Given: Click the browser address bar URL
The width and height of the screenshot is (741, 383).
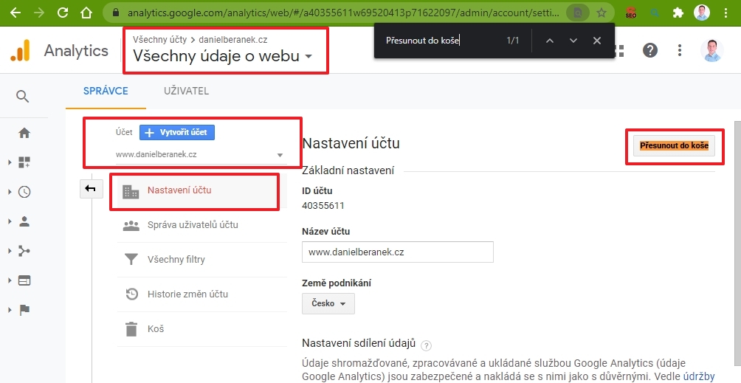Looking at the screenshot, I should point(342,13).
